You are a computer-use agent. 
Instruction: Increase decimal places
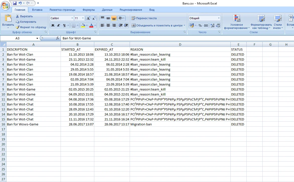212,25
